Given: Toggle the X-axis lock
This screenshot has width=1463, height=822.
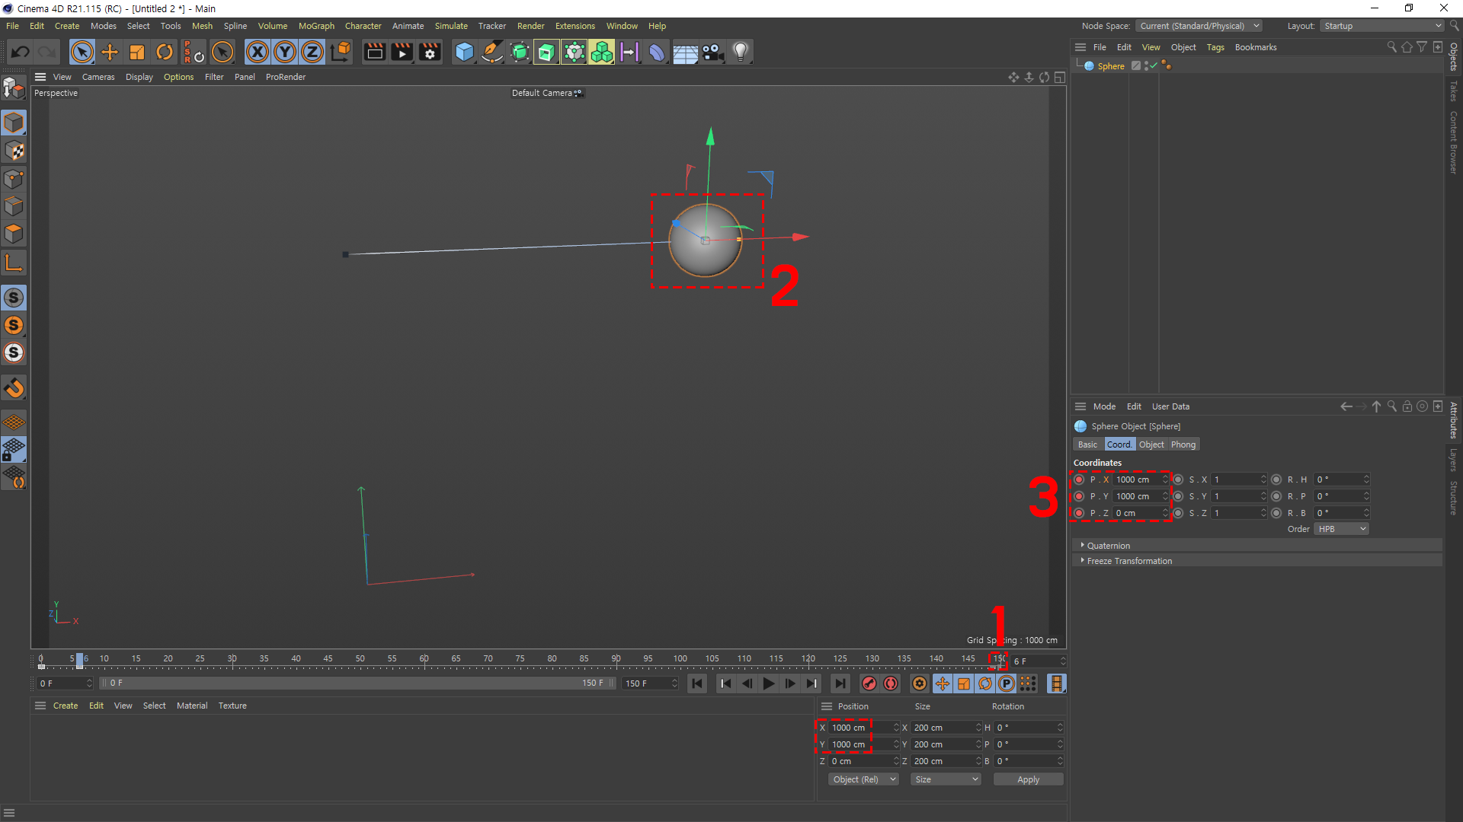Looking at the screenshot, I should pyautogui.click(x=258, y=52).
